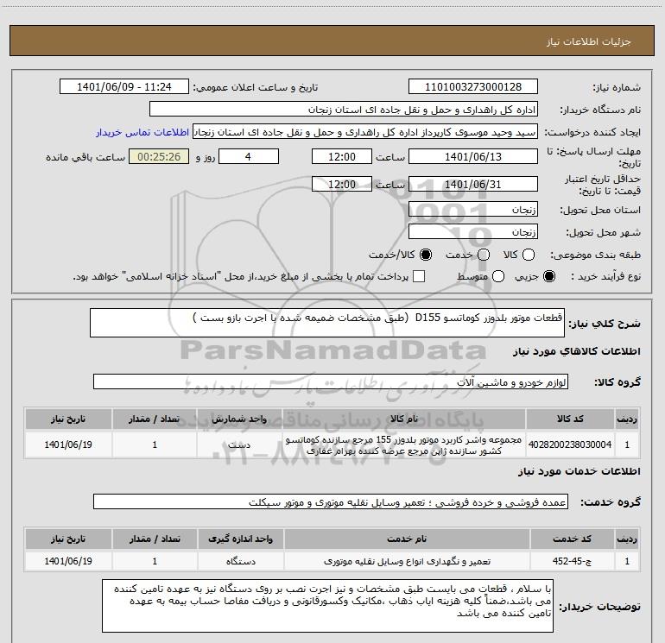Click goods code 4028200238030004
This screenshot has height=643, width=665.
tap(570, 444)
